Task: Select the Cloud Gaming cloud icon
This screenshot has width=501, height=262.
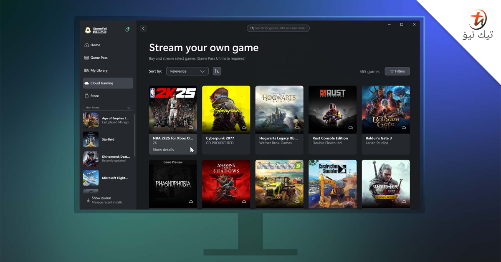Action: [x=86, y=83]
